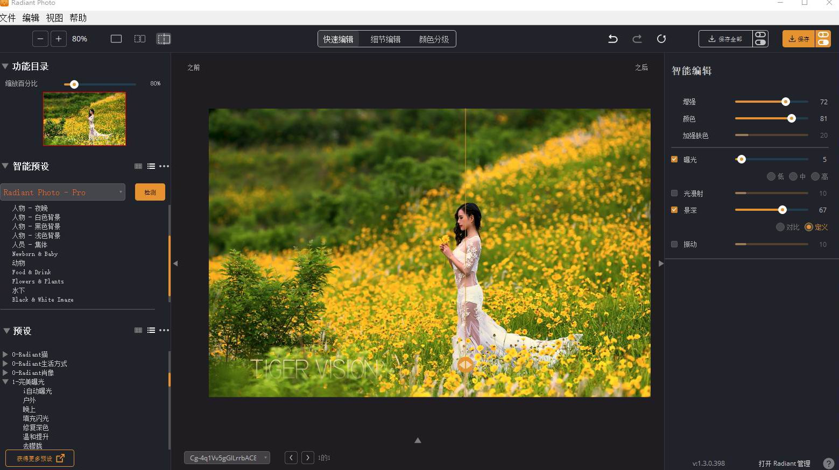This screenshot has height=470, width=839.
Task: Switch to the 颜色分级 tab
Action: 434,39
